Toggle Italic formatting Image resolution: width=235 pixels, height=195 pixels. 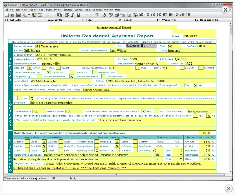click(x=73, y=14)
